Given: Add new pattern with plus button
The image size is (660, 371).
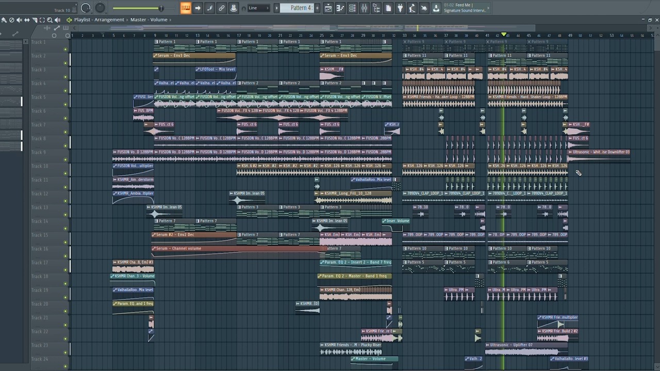Looking at the screenshot, I should (x=317, y=8).
